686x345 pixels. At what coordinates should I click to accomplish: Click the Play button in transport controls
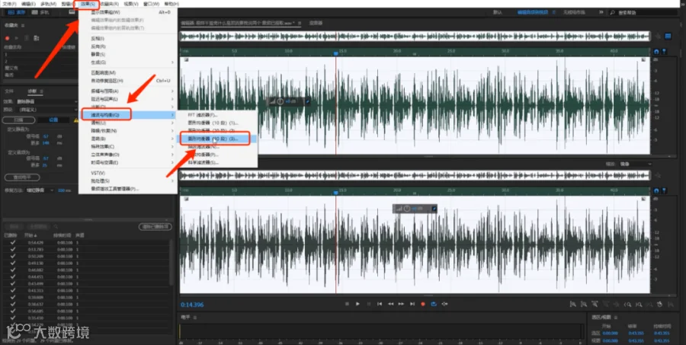click(357, 304)
